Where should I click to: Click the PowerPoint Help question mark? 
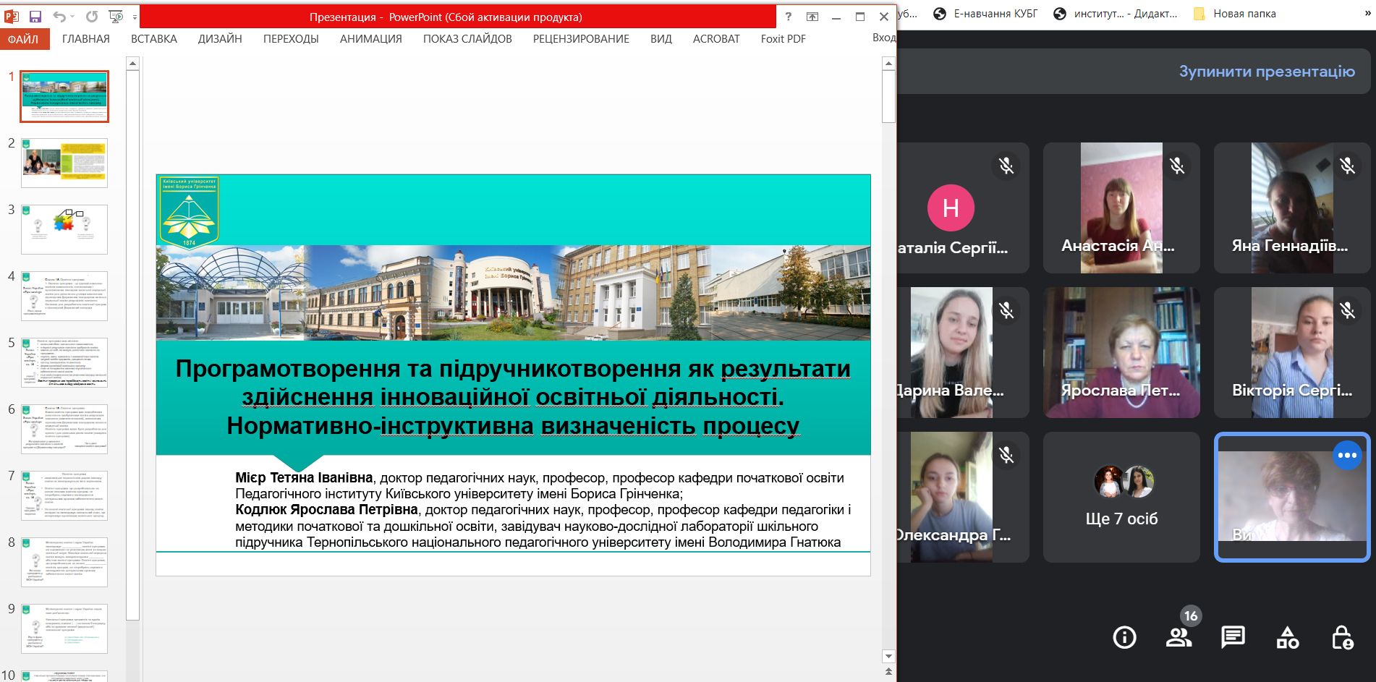tap(789, 17)
